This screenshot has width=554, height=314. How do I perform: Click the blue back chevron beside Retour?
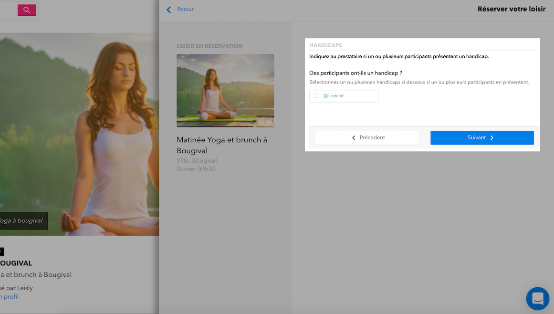169,10
